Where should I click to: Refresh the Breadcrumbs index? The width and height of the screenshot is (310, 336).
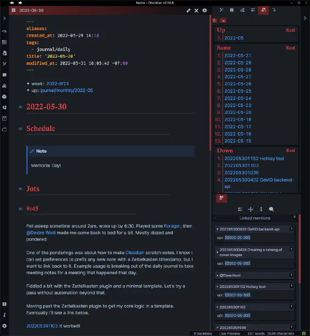pyautogui.click(x=215, y=21)
